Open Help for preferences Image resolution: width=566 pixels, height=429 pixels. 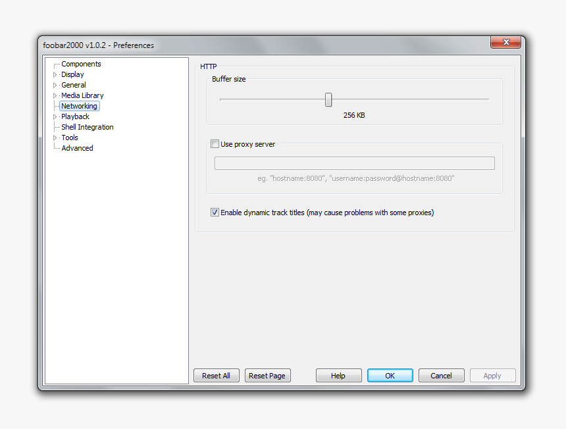coord(338,376)
